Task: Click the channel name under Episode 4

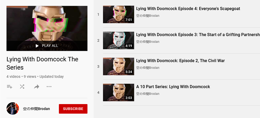Action: (148, 16)
